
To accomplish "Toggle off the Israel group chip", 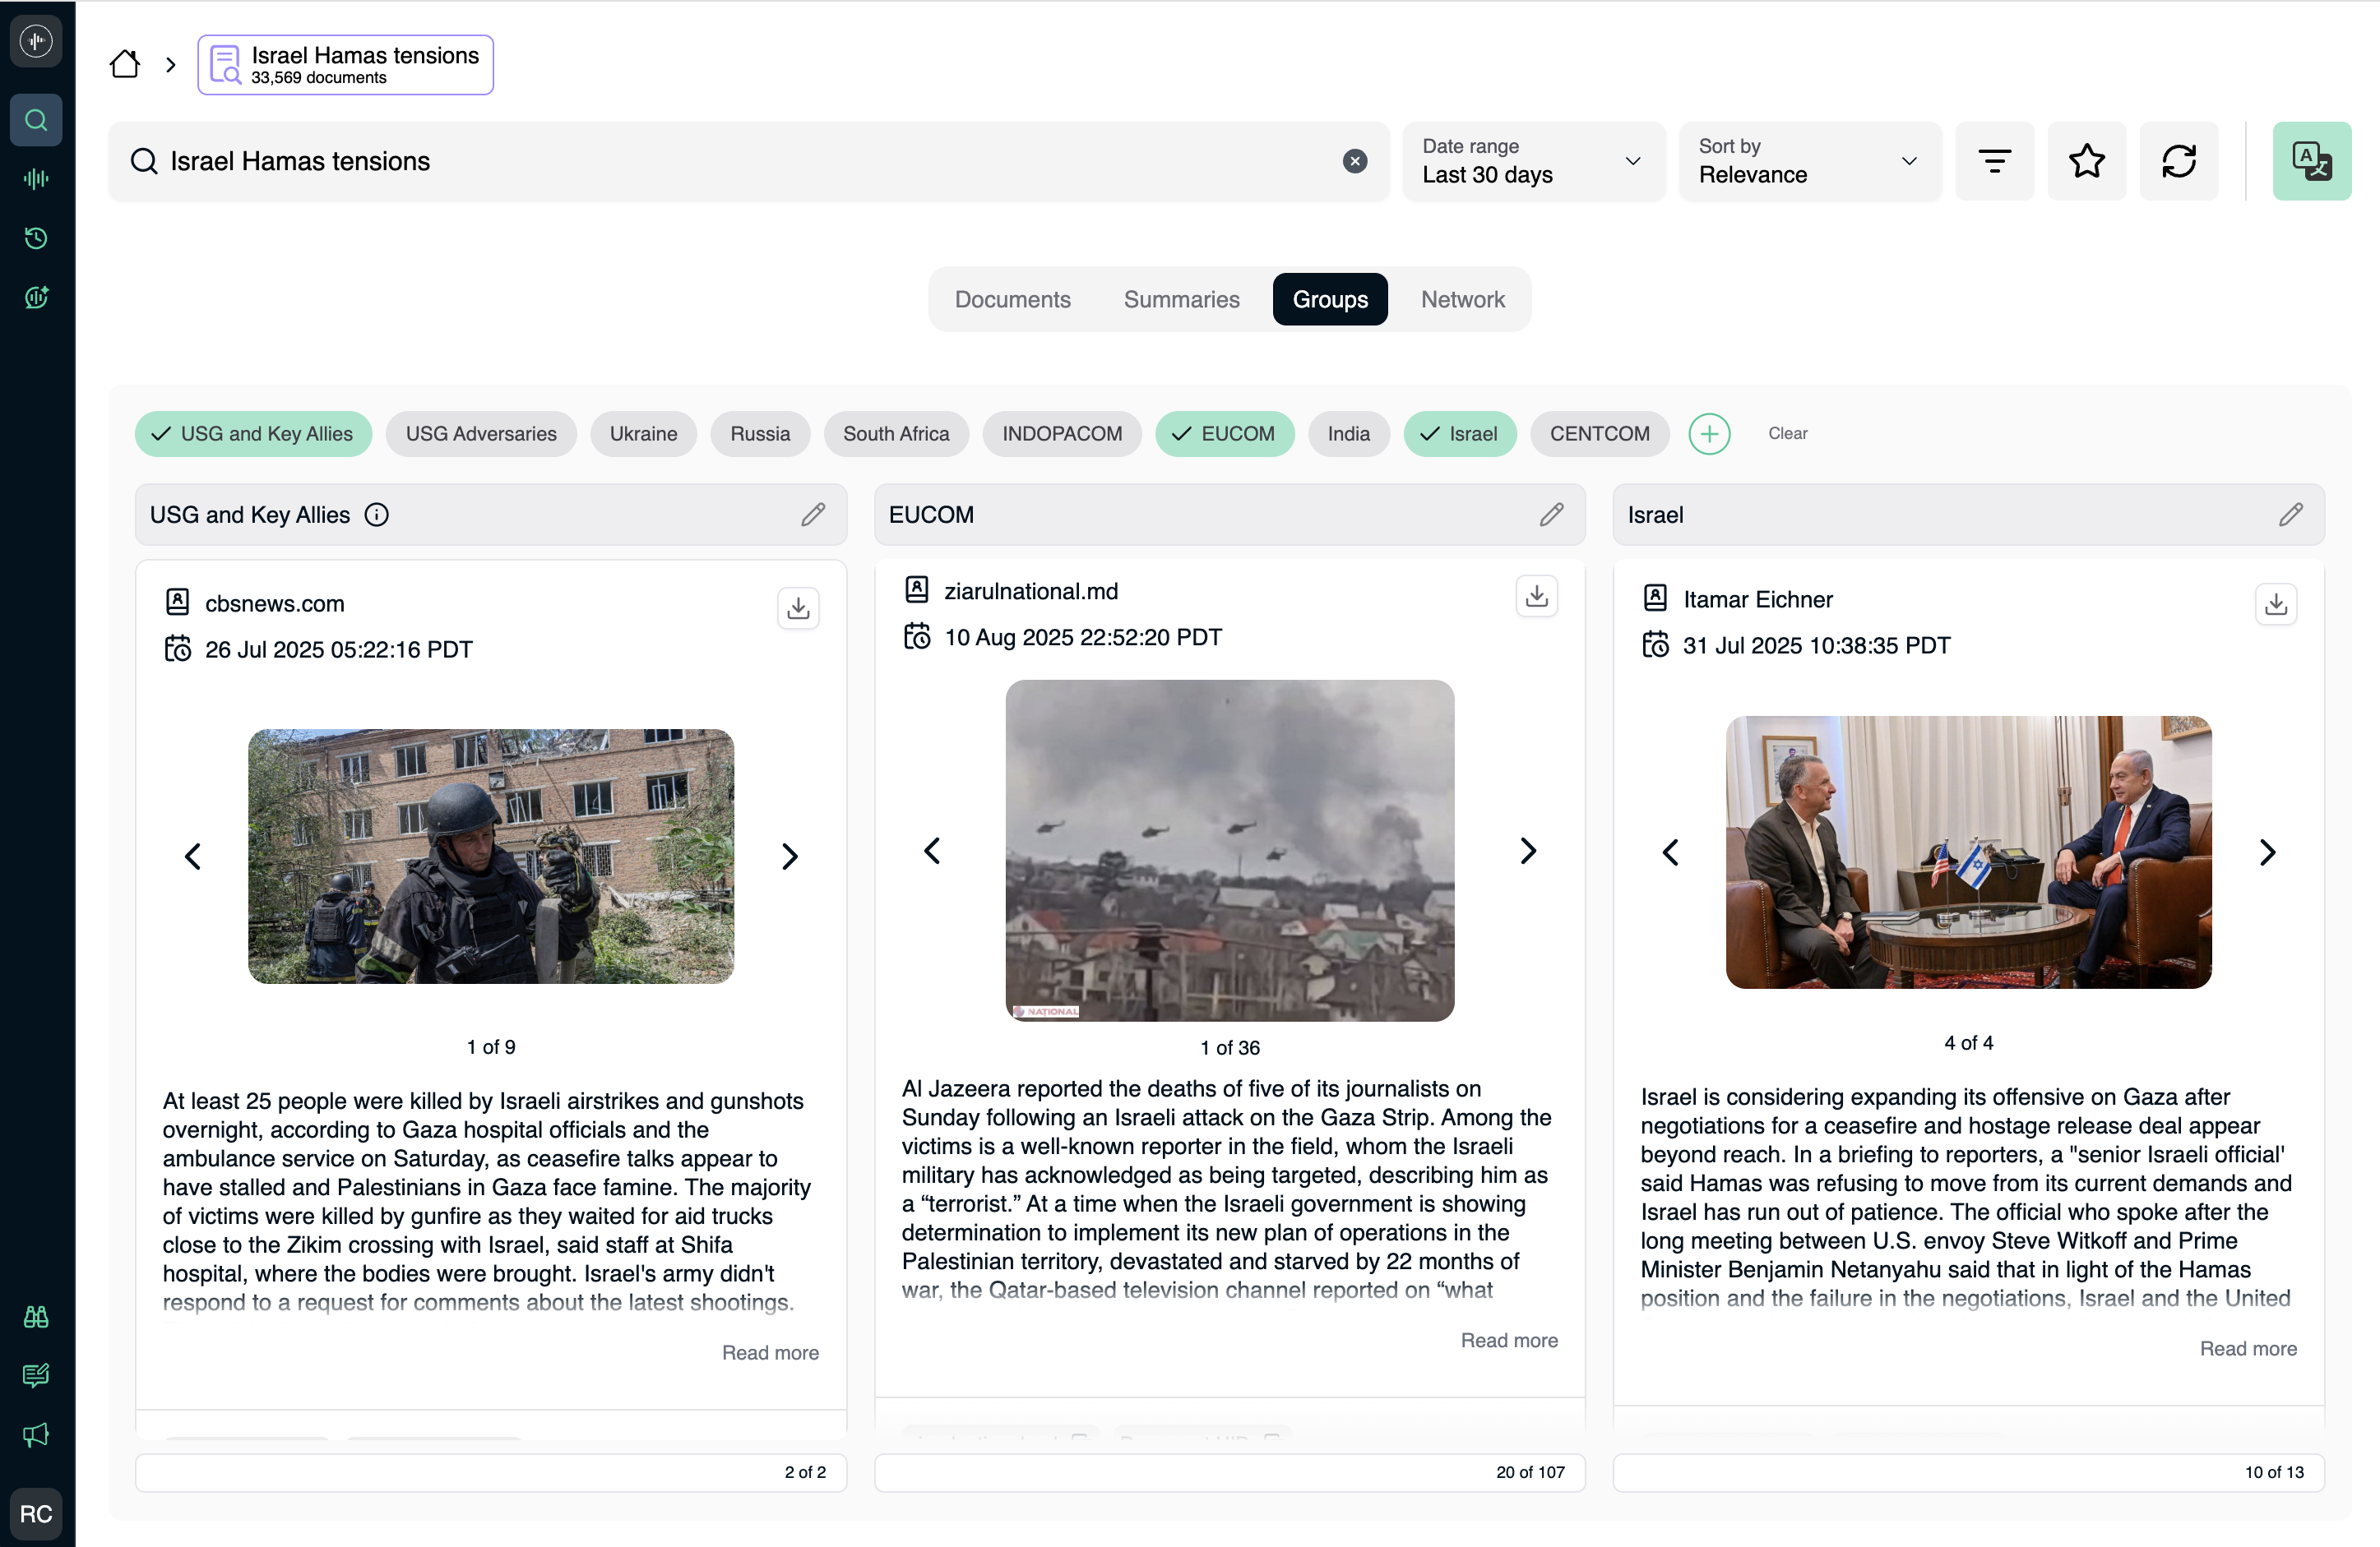I will click(x=1459, y=434).
